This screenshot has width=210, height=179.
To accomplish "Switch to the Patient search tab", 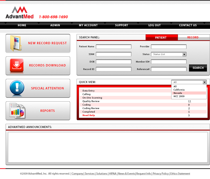I will (x=162, y=37).
